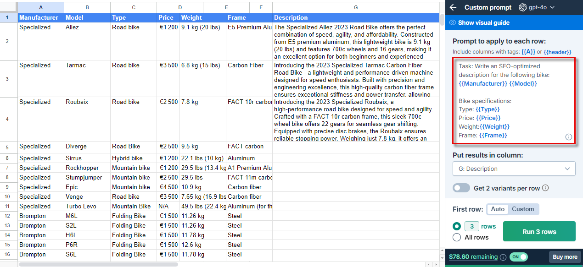The width and height of the screenshot is (583, 267).
Task: Click the vertical scrollbar of the sheet
Action: click(442, 21)
